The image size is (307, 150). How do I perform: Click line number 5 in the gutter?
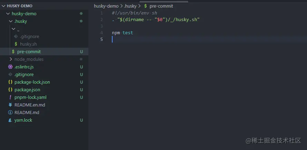click(x=102, y=39)
